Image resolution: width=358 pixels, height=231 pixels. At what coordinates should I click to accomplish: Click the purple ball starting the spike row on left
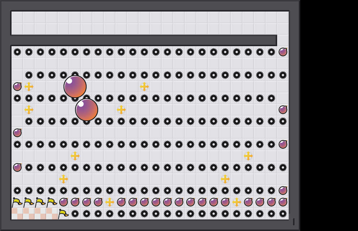click(x=17, y=167)
